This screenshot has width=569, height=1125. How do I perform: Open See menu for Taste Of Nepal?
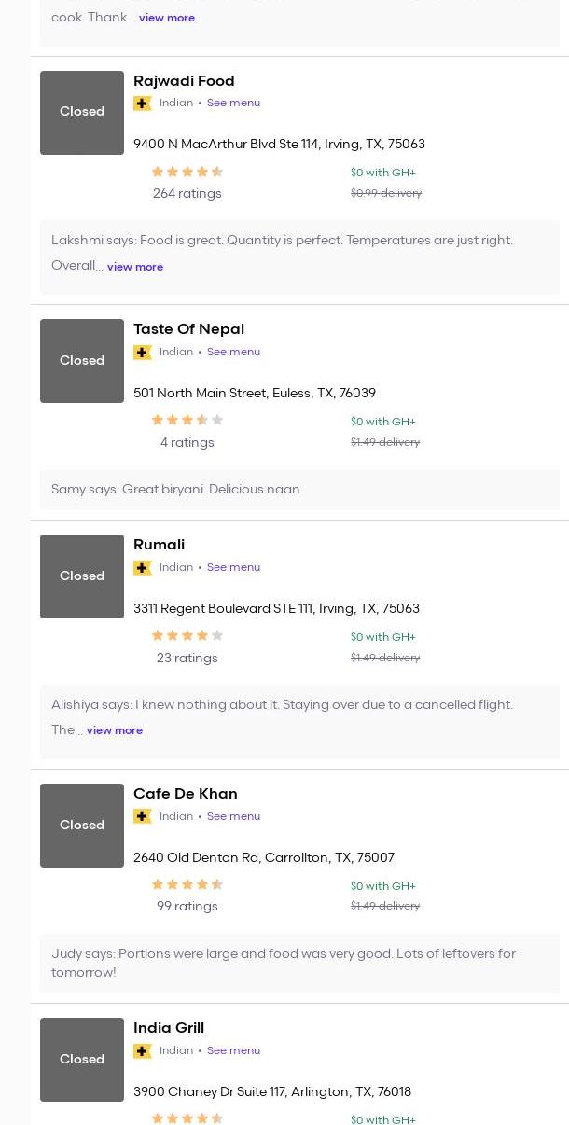[x=233, y=353]
